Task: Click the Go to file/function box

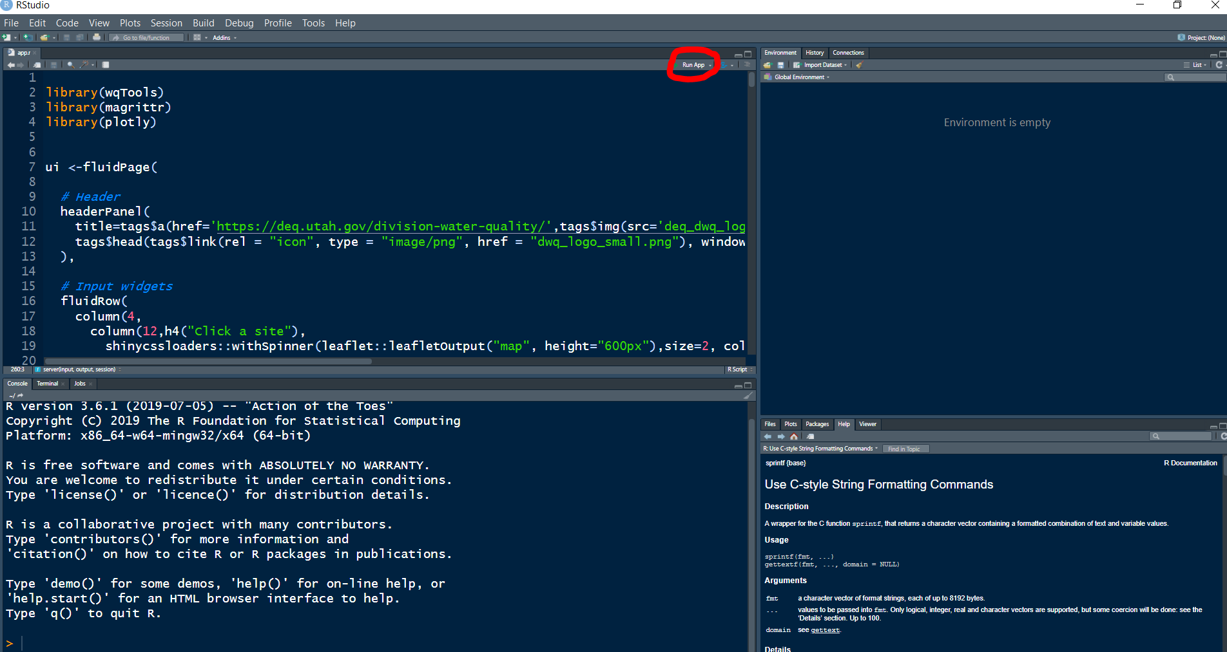Action: coord(148,38)
